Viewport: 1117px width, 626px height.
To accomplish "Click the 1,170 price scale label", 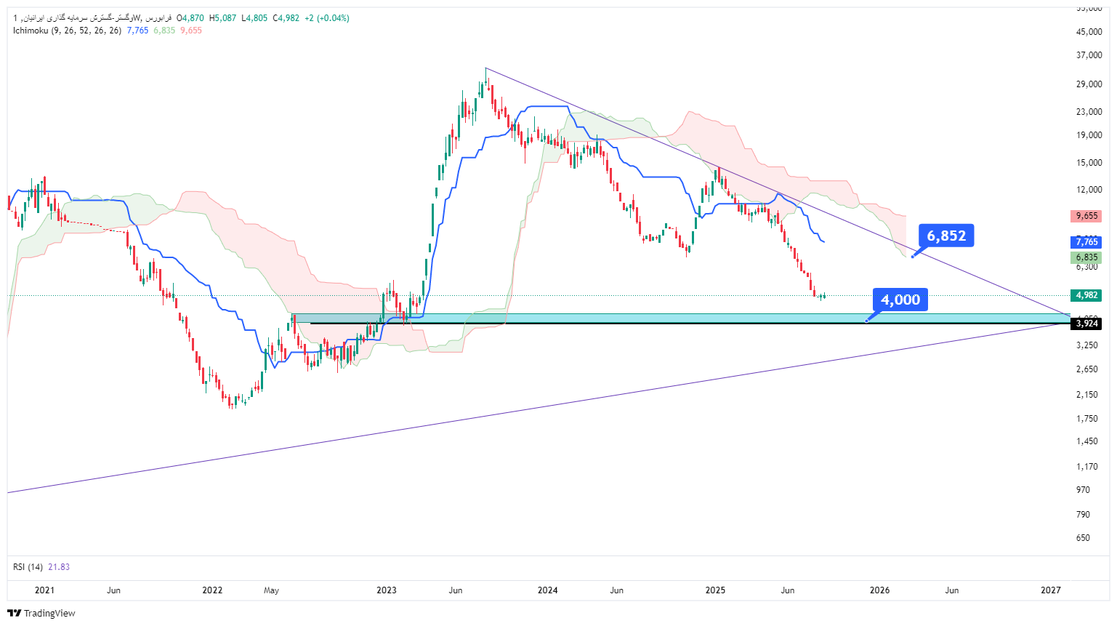I will point(1086,467).
